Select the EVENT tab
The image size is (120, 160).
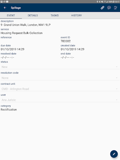click(x=11, y=15)
